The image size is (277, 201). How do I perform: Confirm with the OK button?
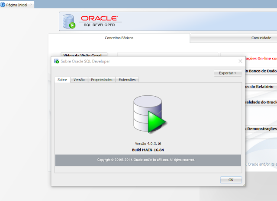231,180
